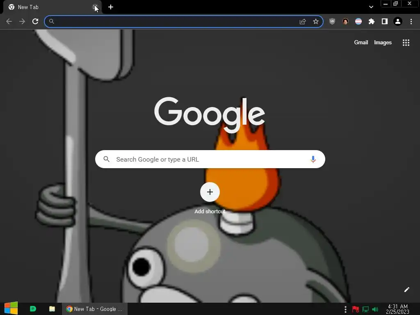Bookmark this tab with the star icon
The image size is (420, 315).
(x=316, y=21)
